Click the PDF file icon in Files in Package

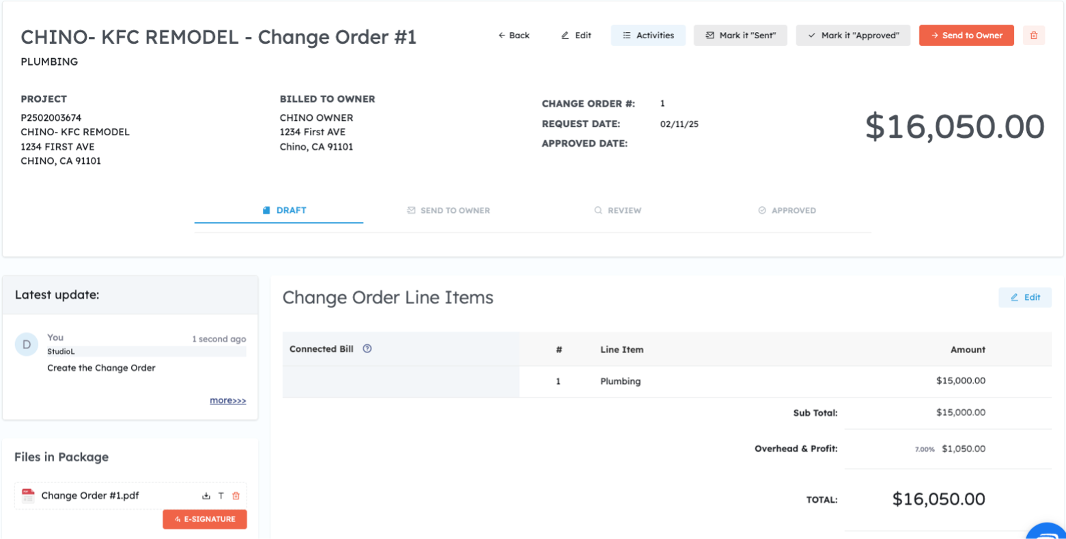pyautogui.click(x=28, y=496)
